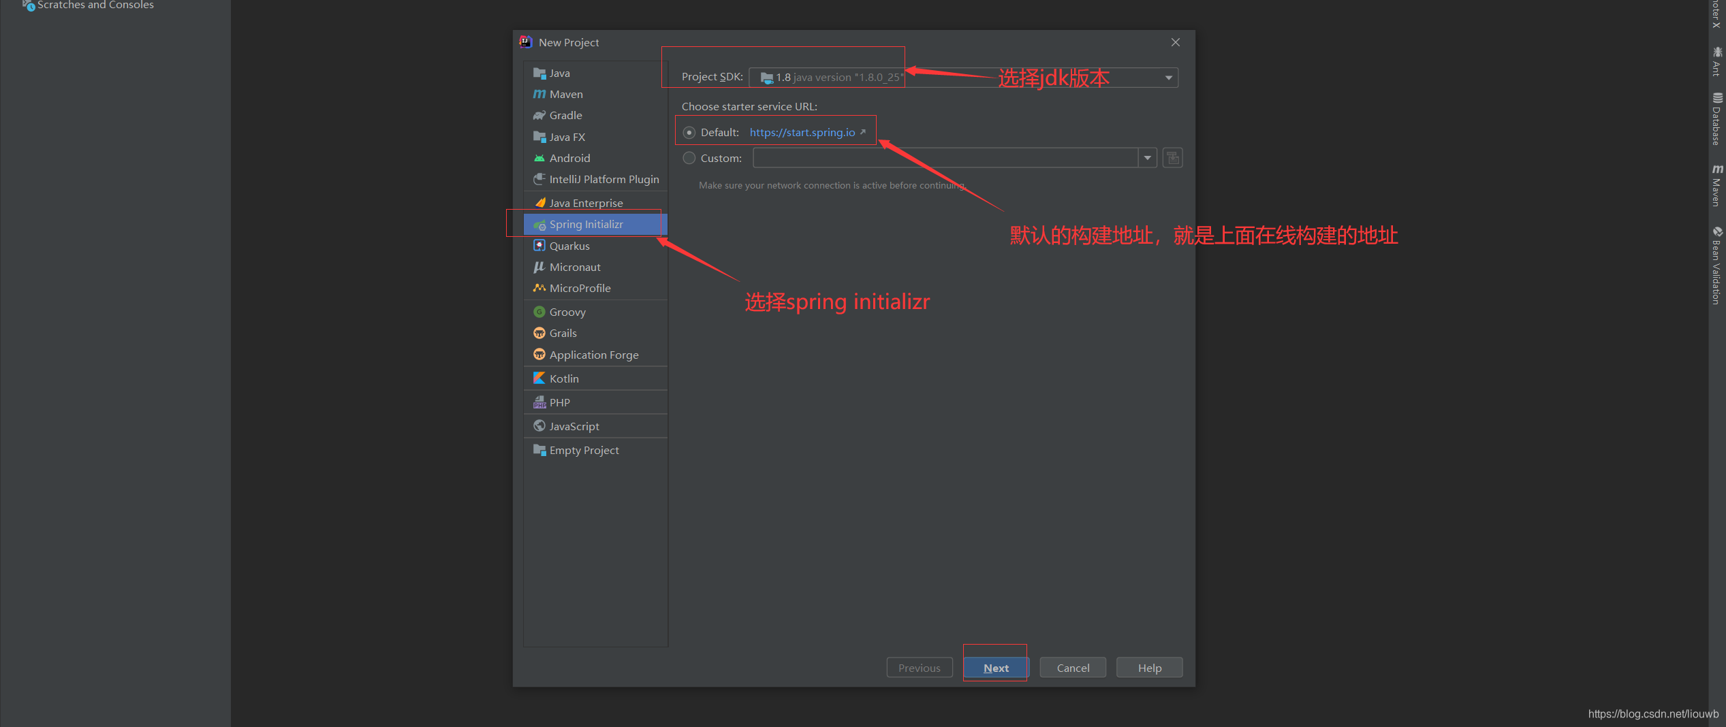Click the Custom URL input field

click(x=945, y=158)
